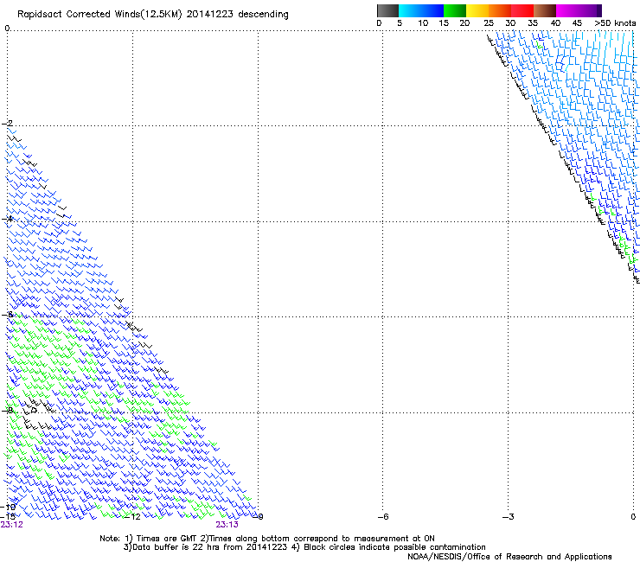The height and width of the screenshot is (562, 640).
Task: Click the brown 35-40 knots legend swatch
Action: pos(545,10)
